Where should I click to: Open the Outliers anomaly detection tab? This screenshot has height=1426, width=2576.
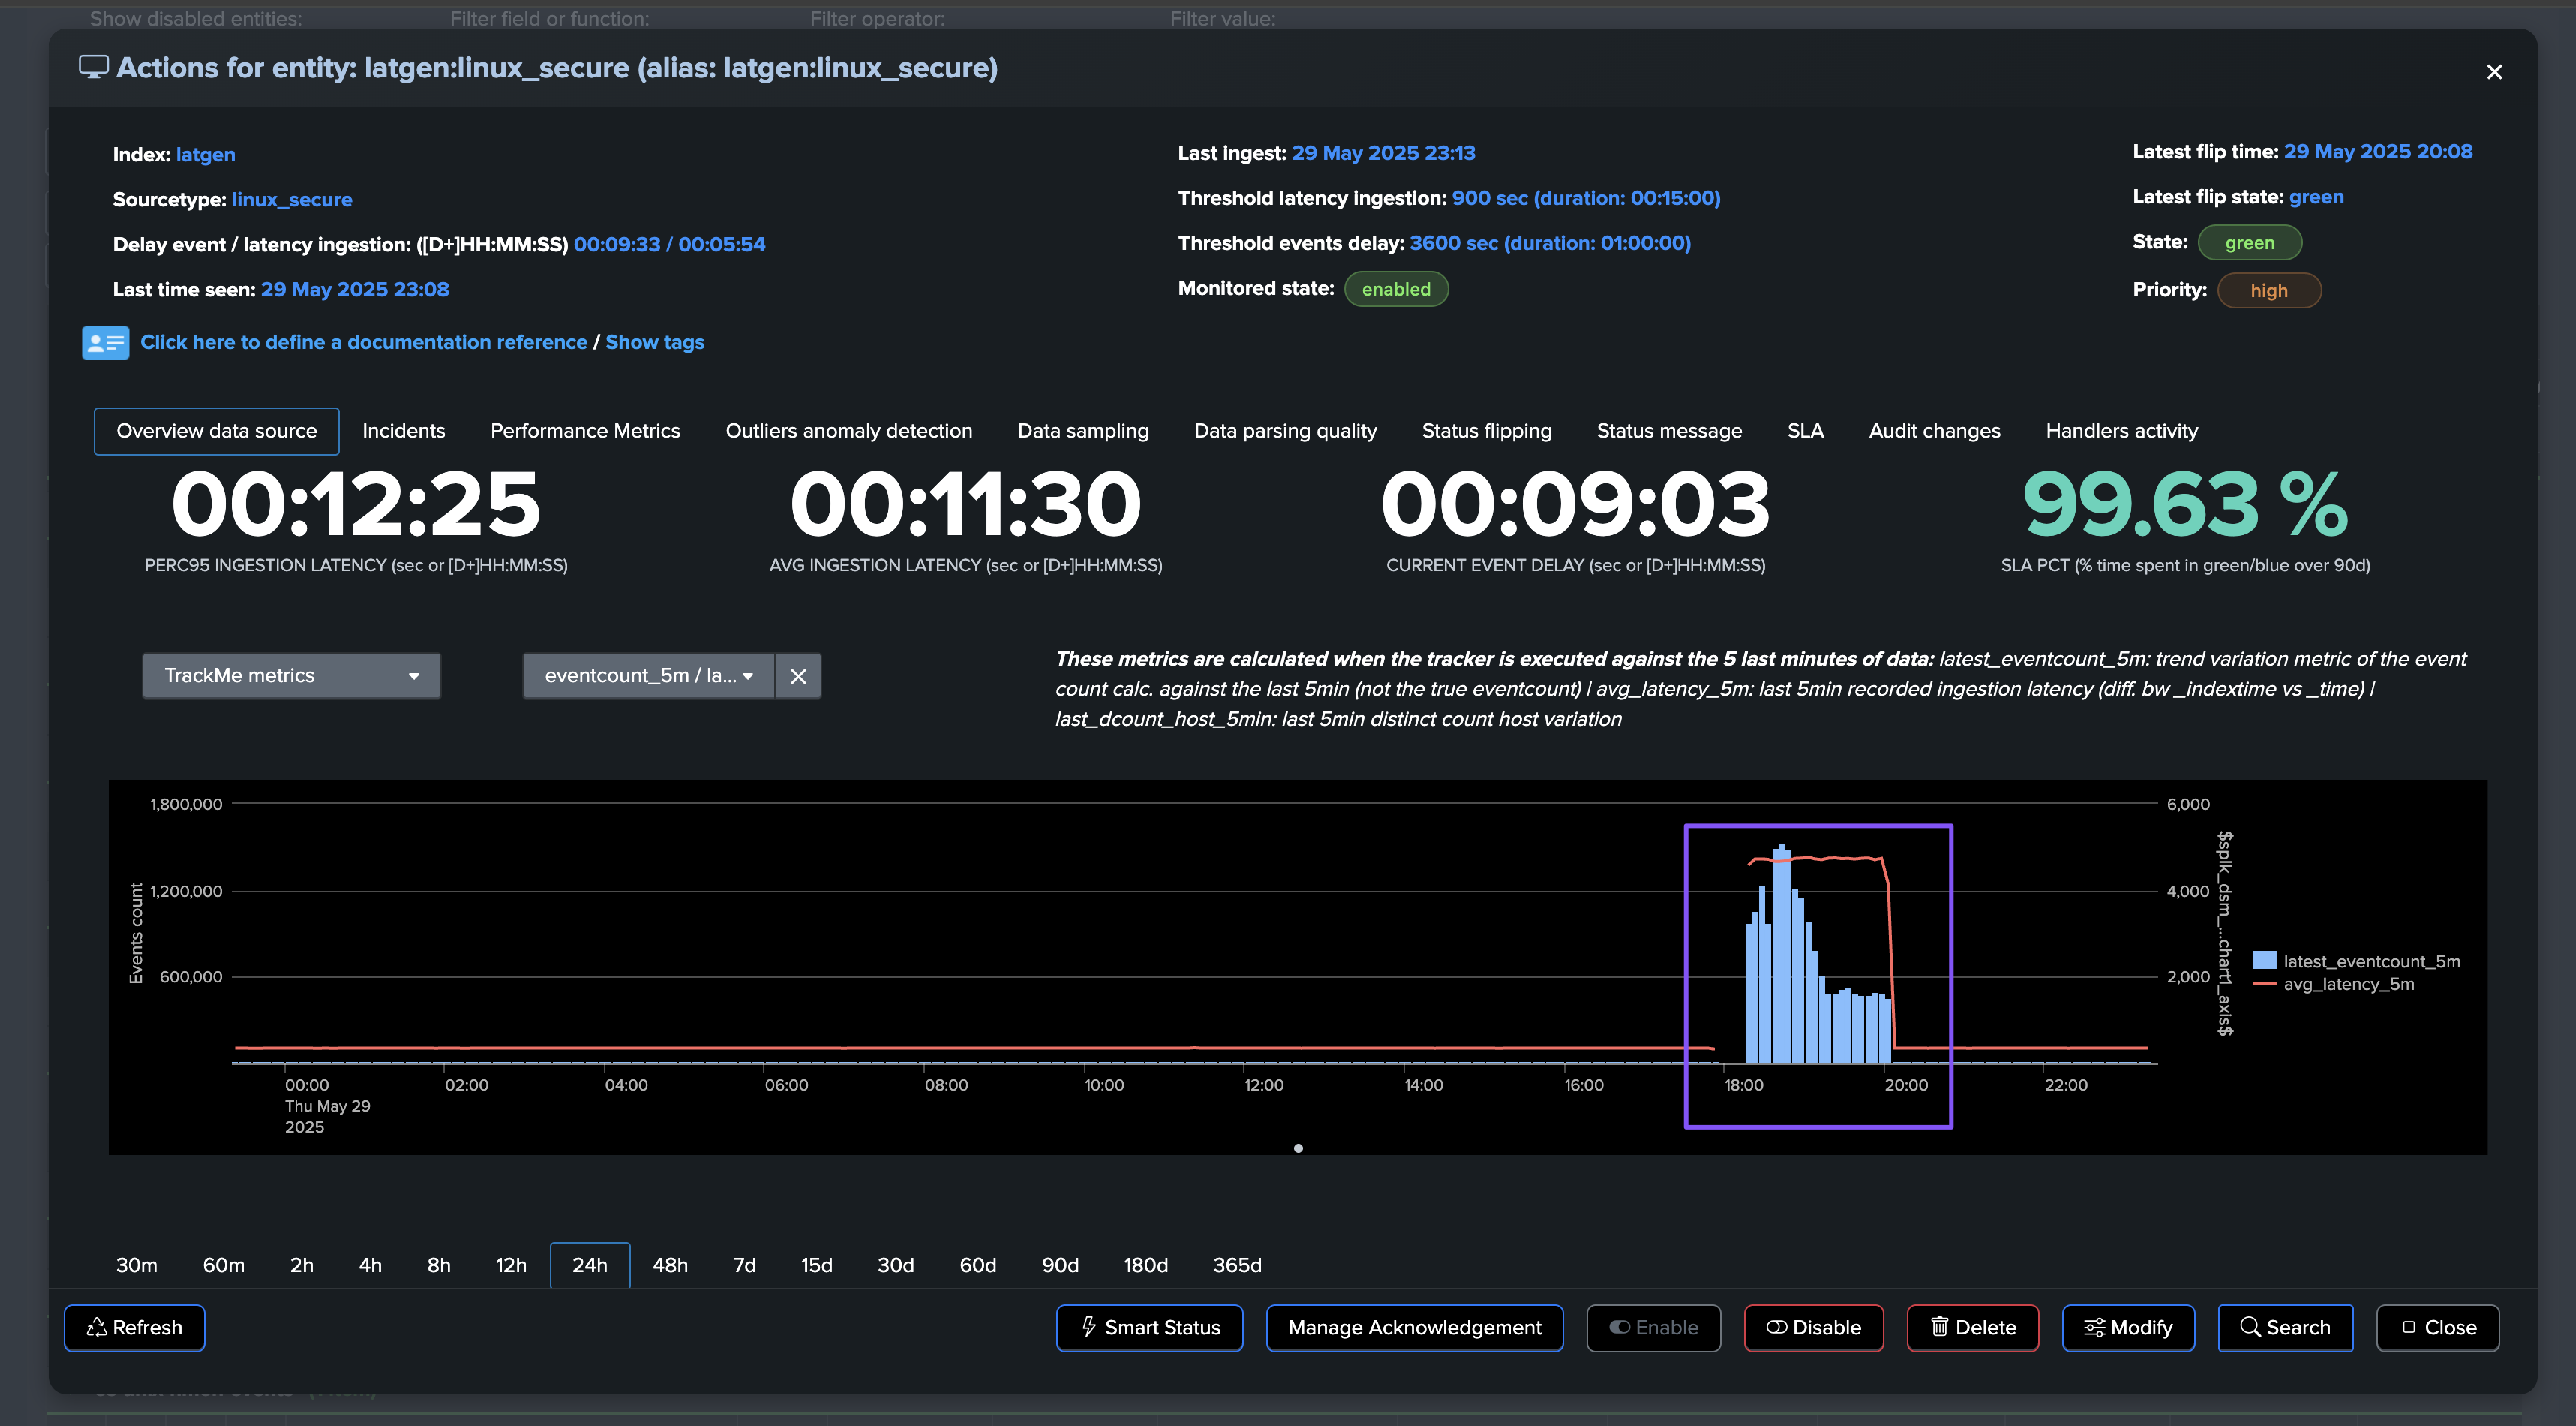pos(848,430)
